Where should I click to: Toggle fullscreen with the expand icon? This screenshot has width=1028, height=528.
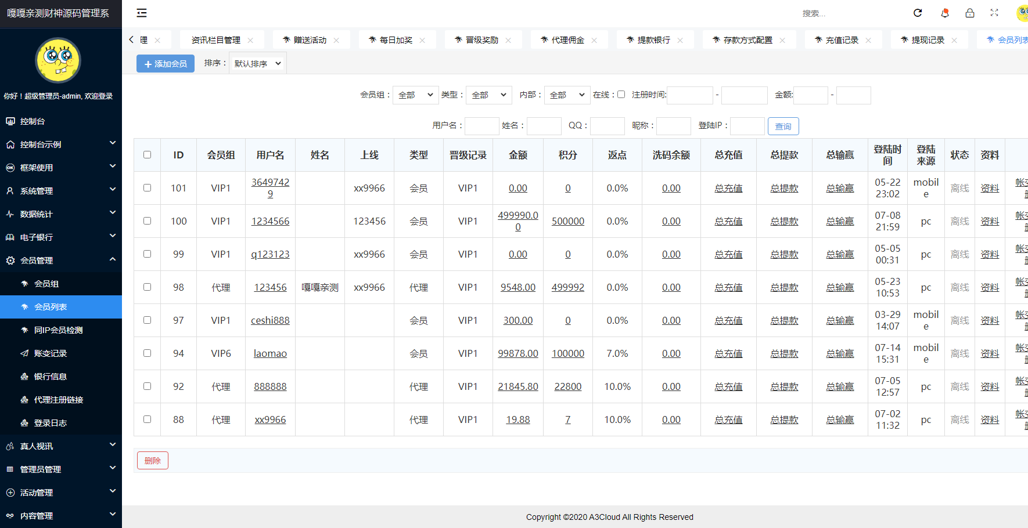[x=994, y=13]
